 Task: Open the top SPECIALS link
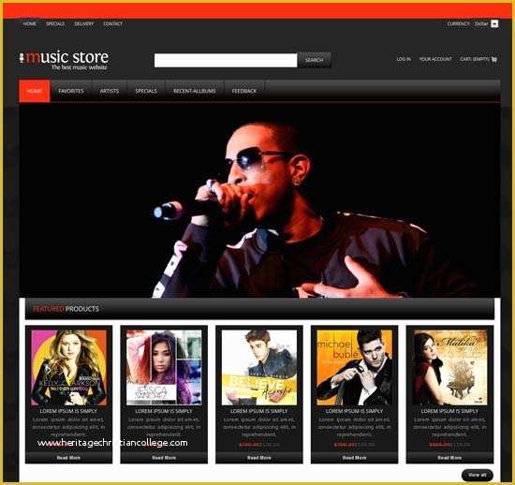pyautogui.click(x=55, y=23)
